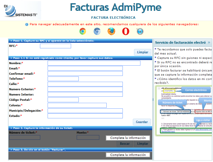The image size is (213, 162).
Task: Focus the Monto input field
Action: 88,137
